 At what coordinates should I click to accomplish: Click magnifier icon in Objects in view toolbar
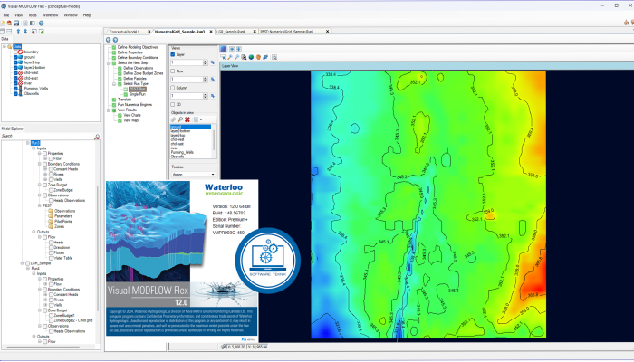tap(180, 119)
